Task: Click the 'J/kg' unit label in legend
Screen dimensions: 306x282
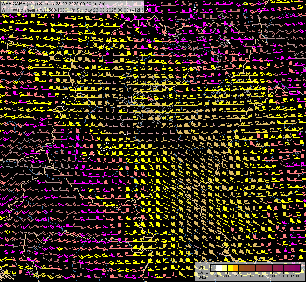Action: click(x=202, y=277)
